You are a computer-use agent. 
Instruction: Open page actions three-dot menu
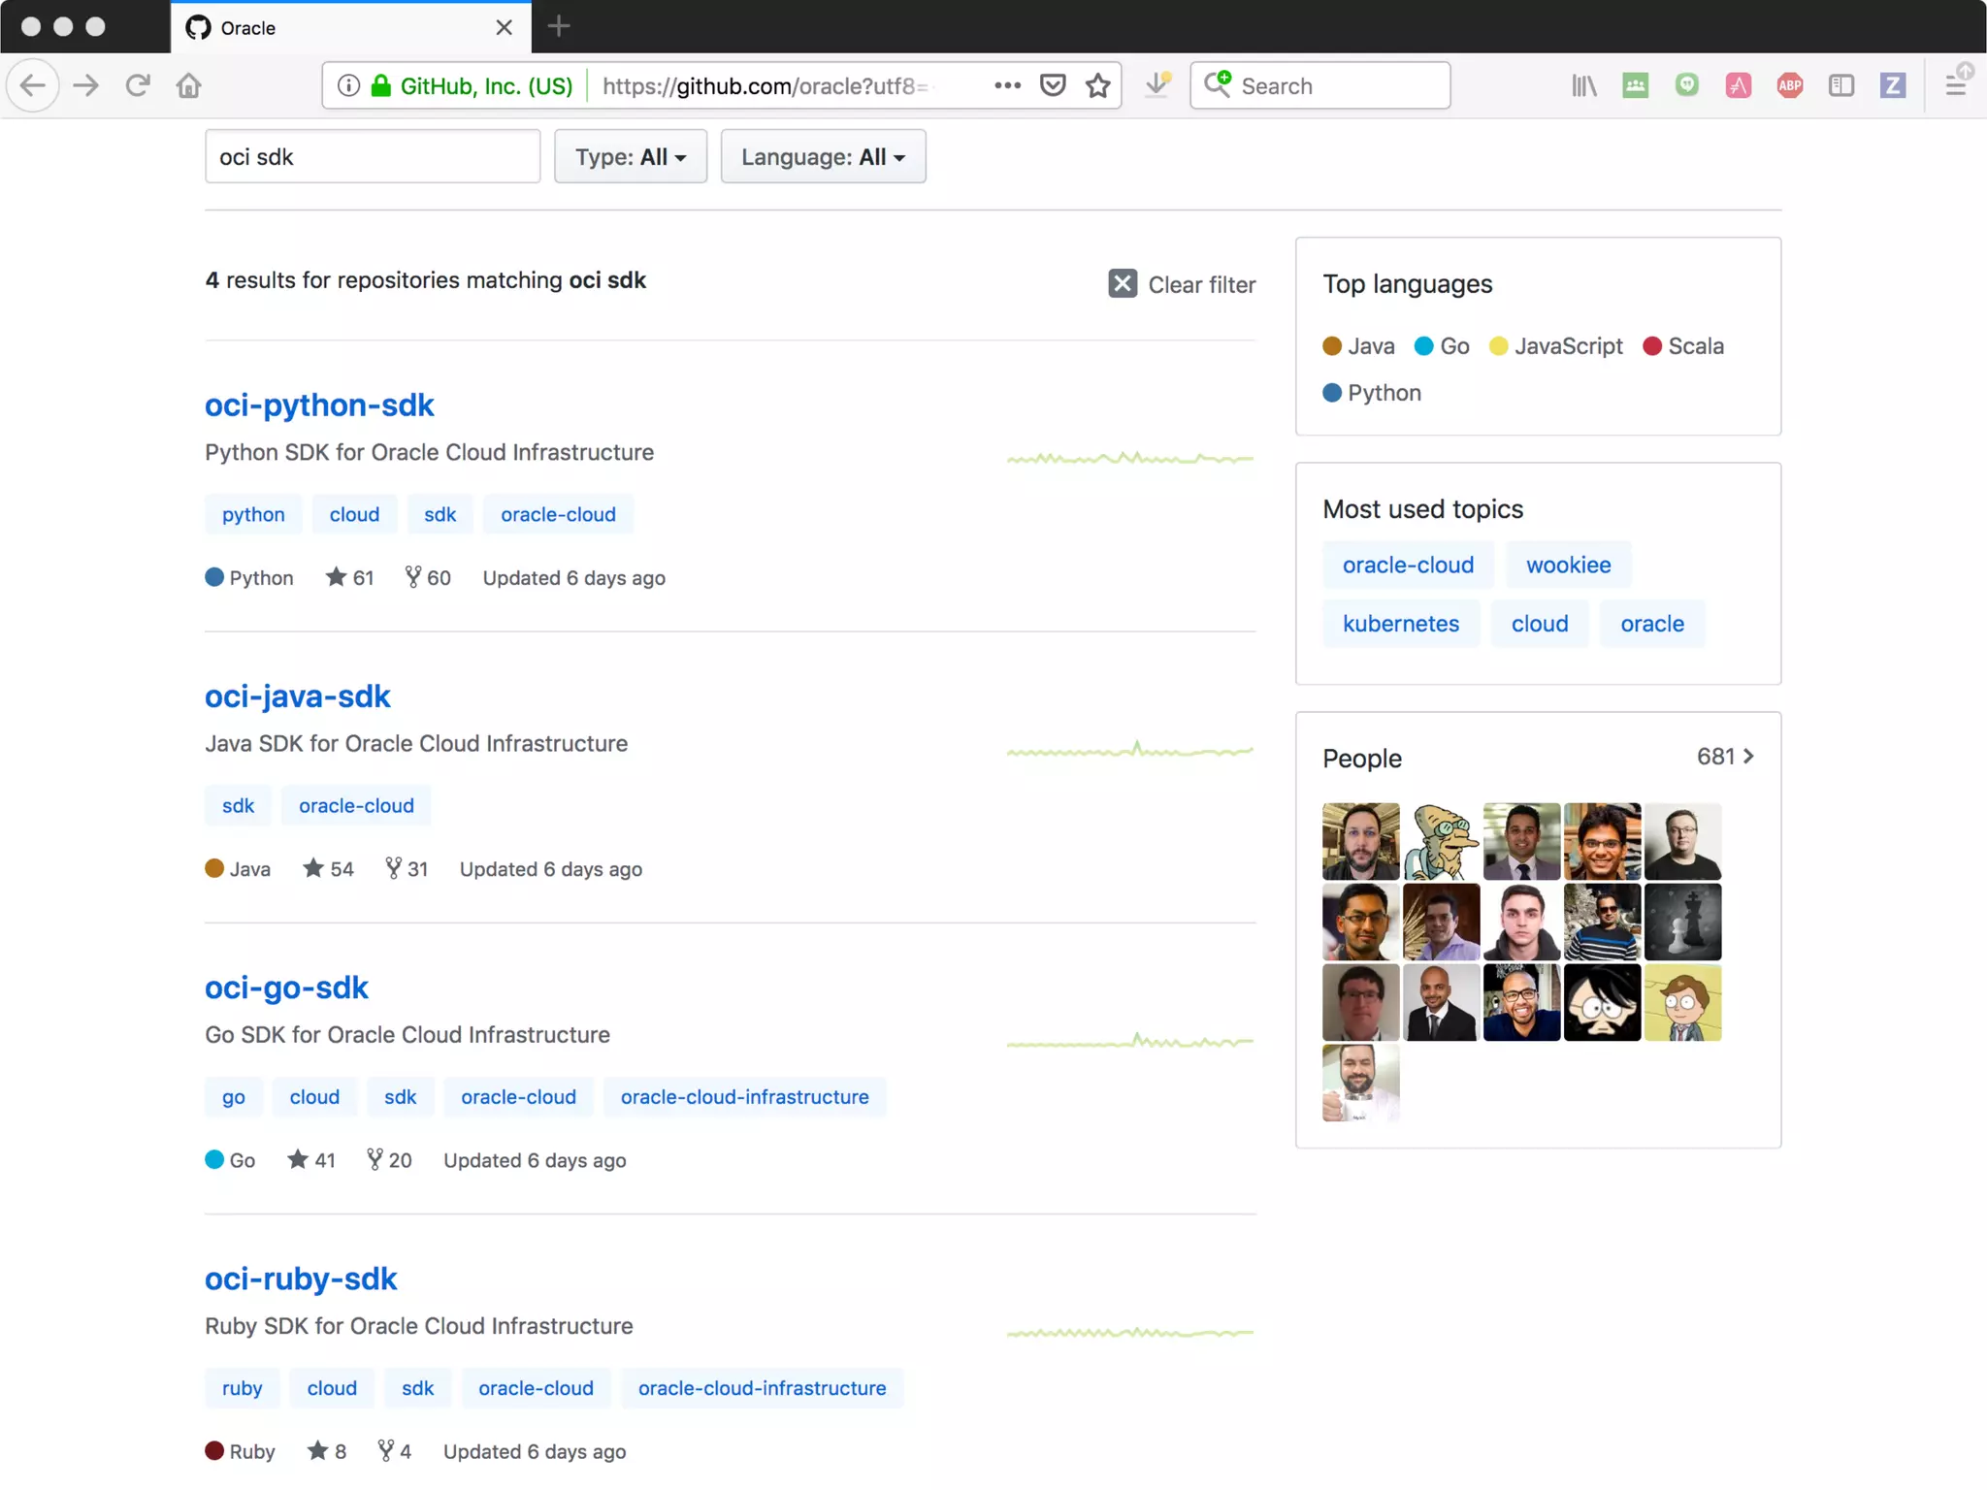(x=1007, y=85)
